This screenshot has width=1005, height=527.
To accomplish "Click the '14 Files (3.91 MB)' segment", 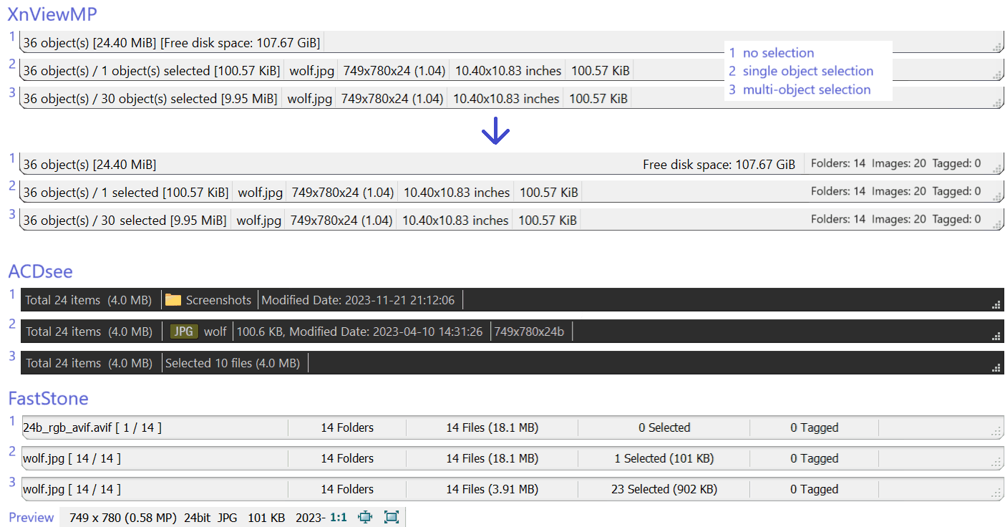I will pos(492,489).
